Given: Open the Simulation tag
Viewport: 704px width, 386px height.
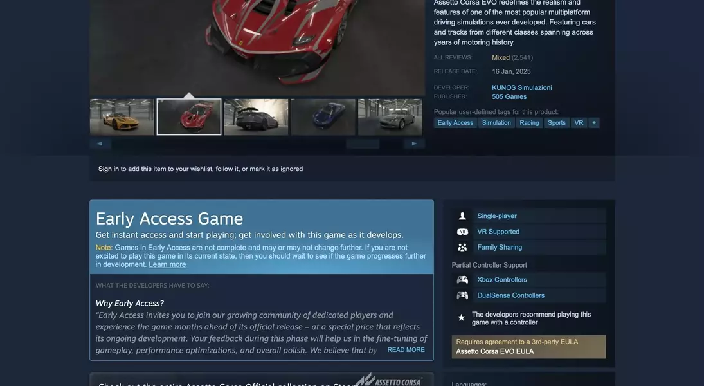Looking at the screenshot, I should [x=496, y=123].
